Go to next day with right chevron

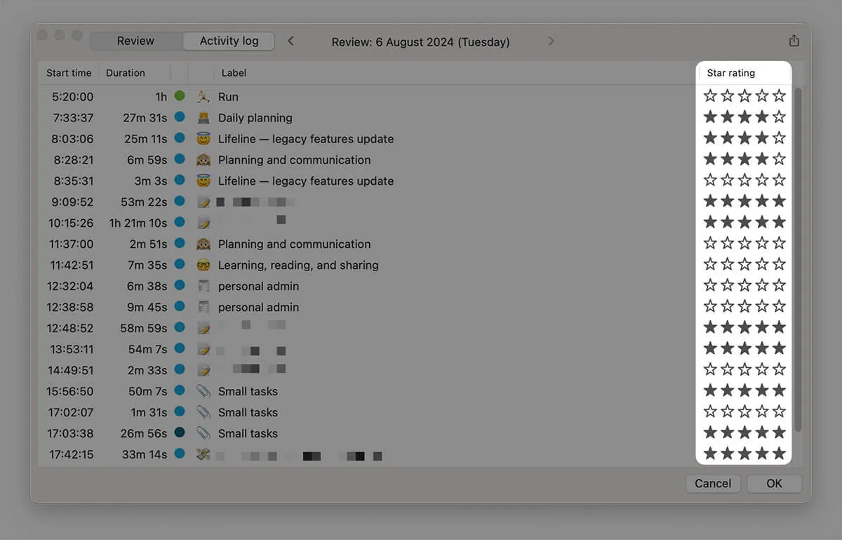point(551,41)
